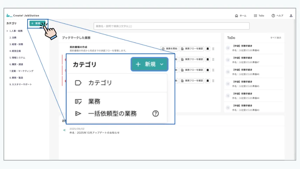Screen dimensions: 300x169
Task: Click megaphone icon next to the announcement
Action: (x=64, y=130)
